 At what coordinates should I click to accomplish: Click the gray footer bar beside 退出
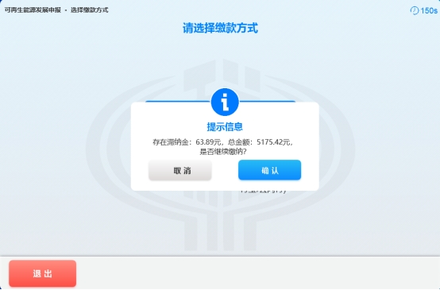[257, 273]
